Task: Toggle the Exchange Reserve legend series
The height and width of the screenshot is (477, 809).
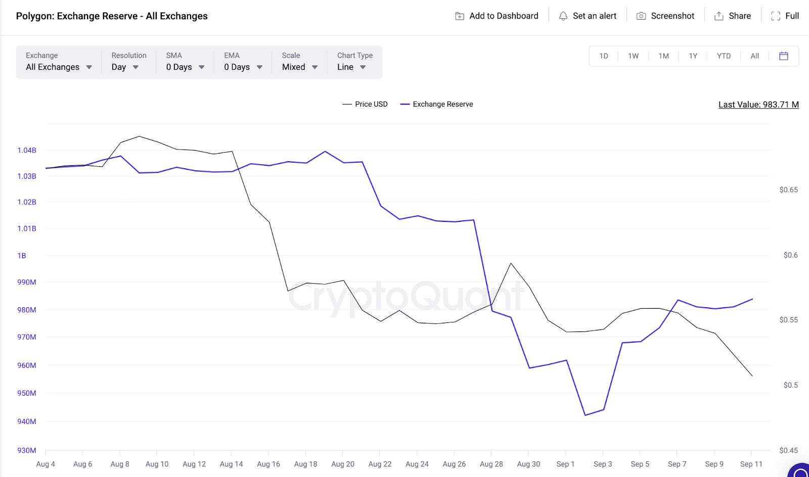Action: (437, 104)
